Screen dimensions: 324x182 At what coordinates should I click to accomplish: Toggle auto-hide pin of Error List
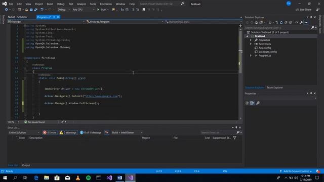(x=236, y=127)
